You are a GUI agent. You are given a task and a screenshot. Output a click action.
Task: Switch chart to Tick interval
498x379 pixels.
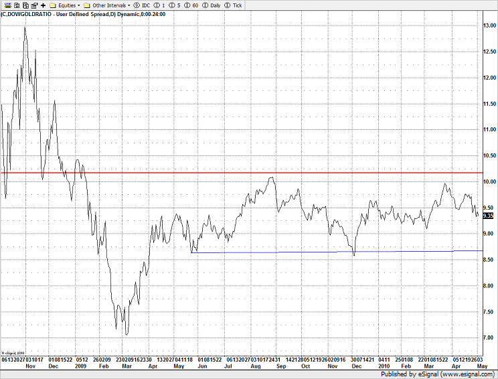(234, 5)
